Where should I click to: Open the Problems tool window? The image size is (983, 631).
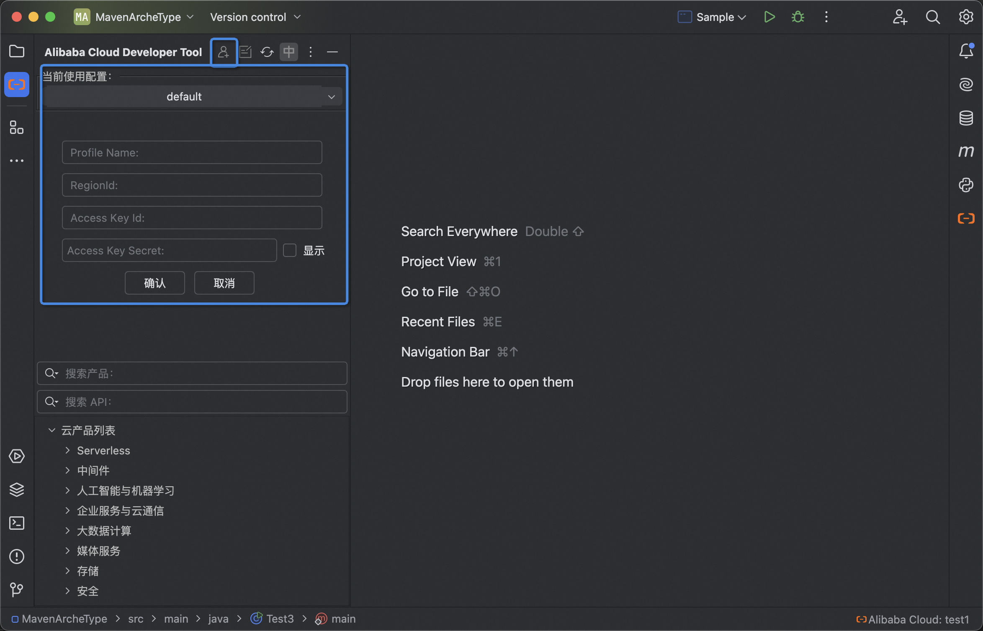(17, 557)
